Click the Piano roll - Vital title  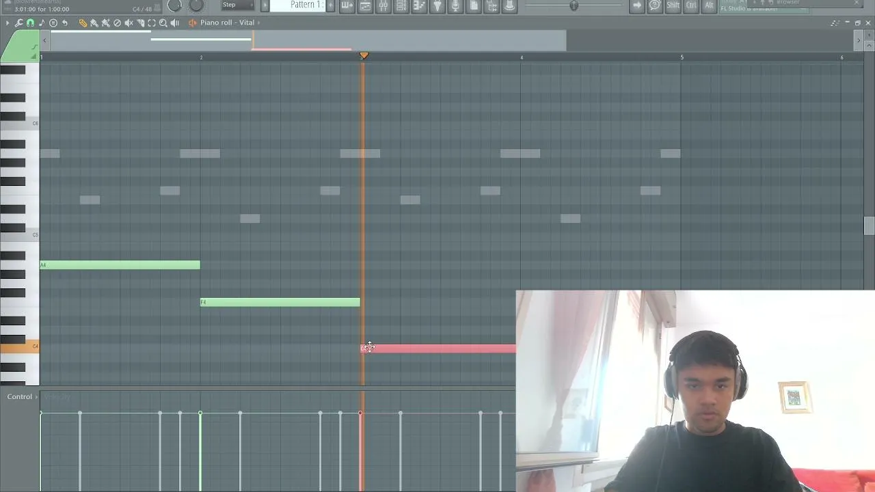coord(227,23)
